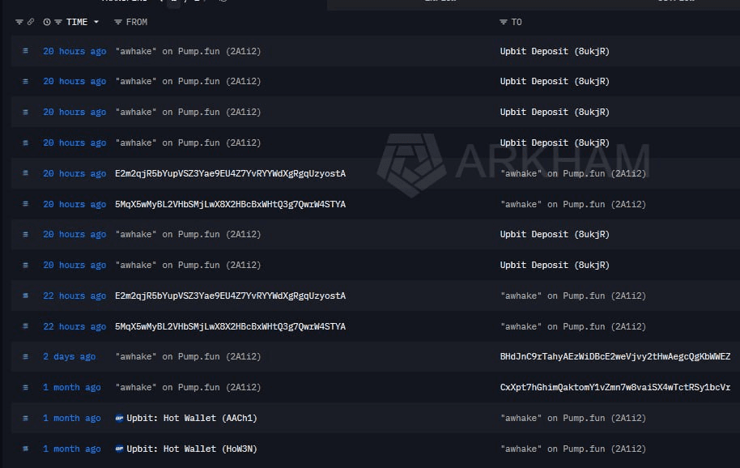Click Upbit logo beside Hot Wallet (HoW3N)
Viewport: 740px width, 468px height.
click(119, 449)
